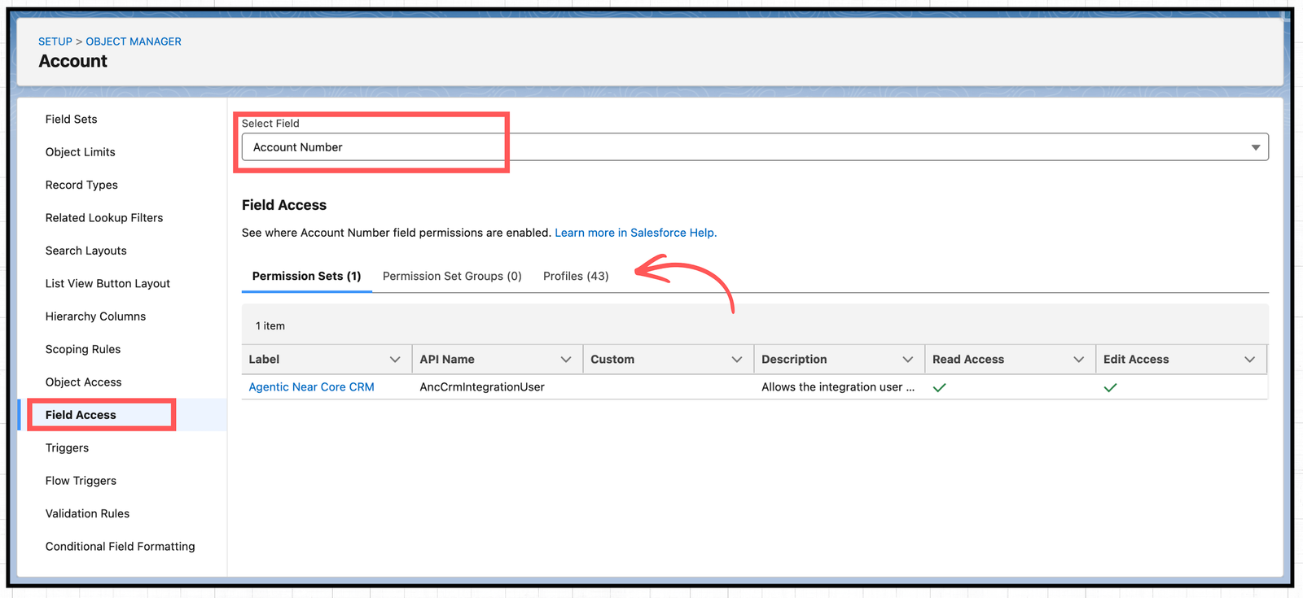Select Triggers in the sidebar
Screen dimensions: 1303x598
[67, 448]
